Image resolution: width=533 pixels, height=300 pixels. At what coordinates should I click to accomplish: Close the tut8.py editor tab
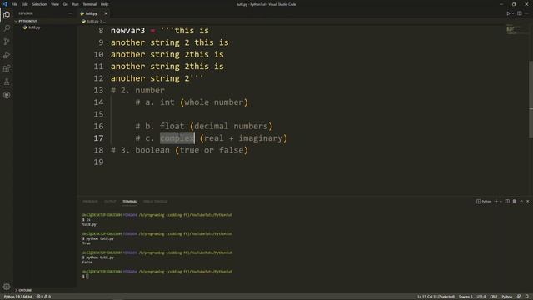(x=106, y=13)
